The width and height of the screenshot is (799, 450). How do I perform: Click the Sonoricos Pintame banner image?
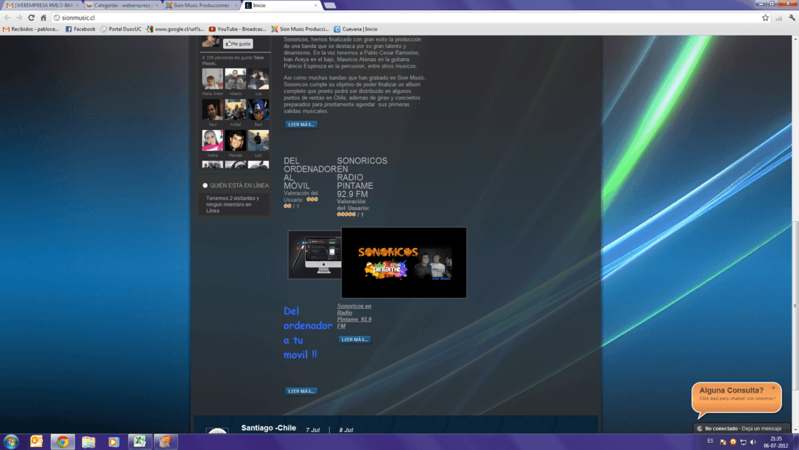pos(404,262)
